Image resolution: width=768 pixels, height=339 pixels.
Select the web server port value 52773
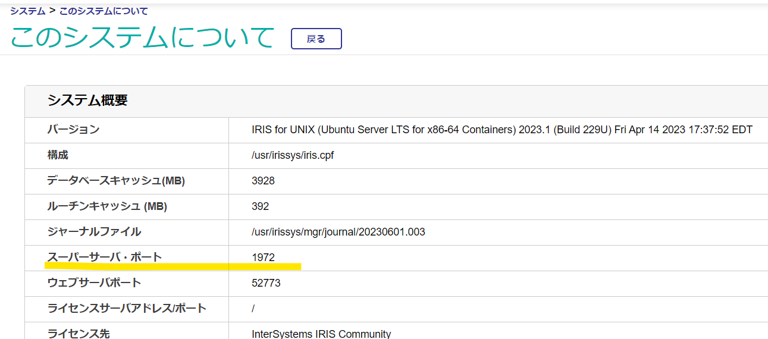[266, 283]
